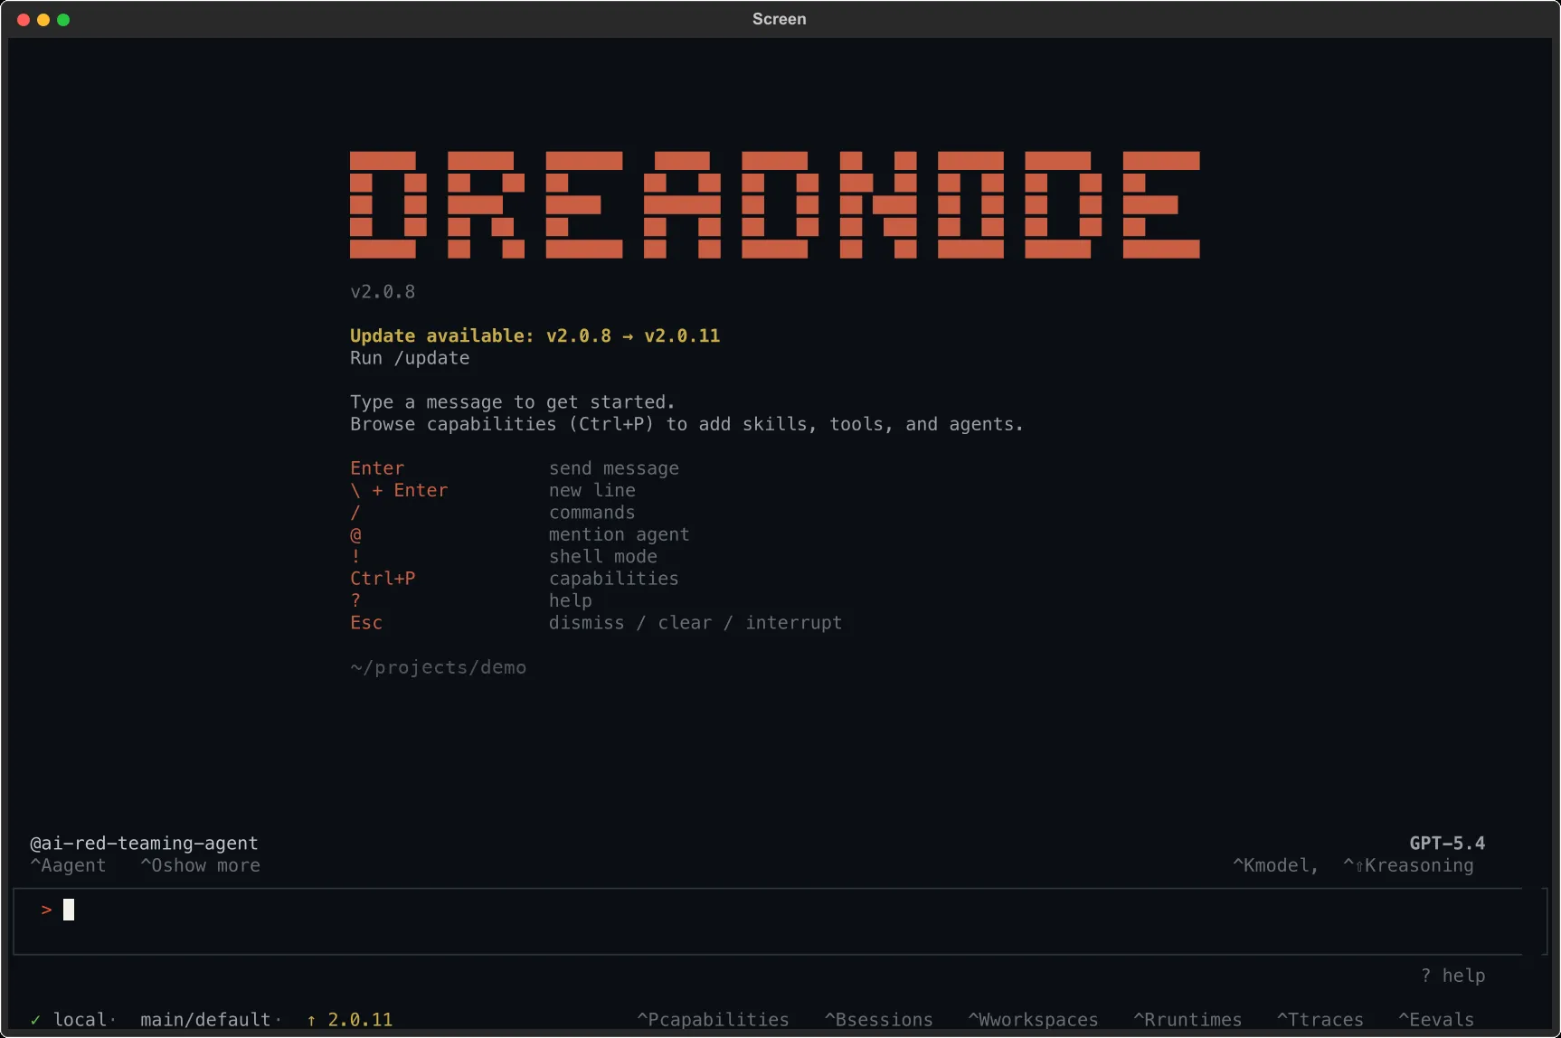Click the ^A agent shortcut label
This screenshot has width=1561, height=1038.
(68, 865)
